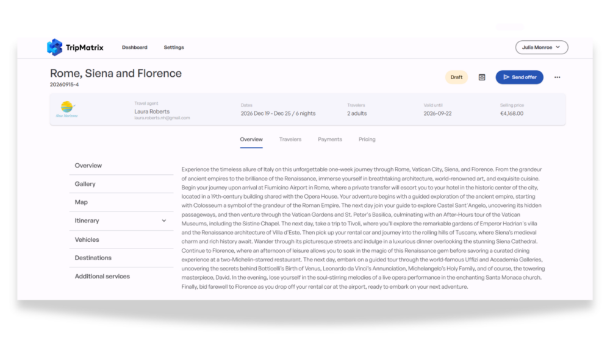This screenshot has width=610, height=343.
Task: Open the Julia Monroe user dropdown
Action: pyautogui.click(x=542, y=48)
